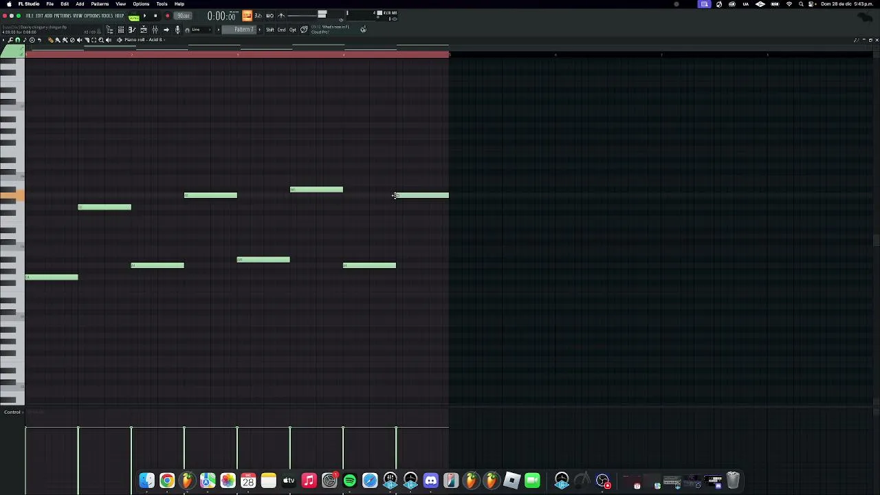This screenshot has width=880, height=495.
Task: Open Apple Music from the Dock
Action: (309, 480)
